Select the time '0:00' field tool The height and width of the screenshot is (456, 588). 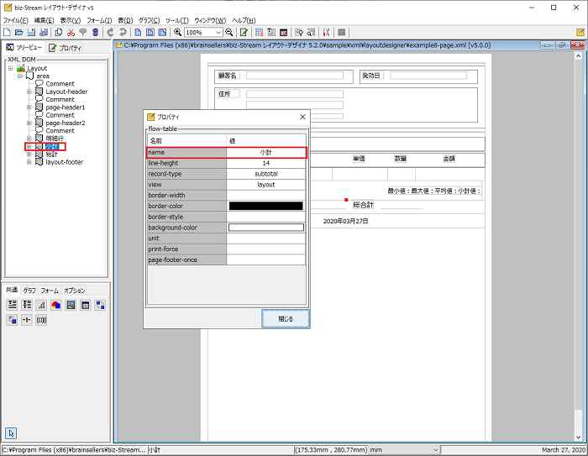point(41,320)
